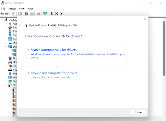Expand the Bluetooth category chevron
166x121 pixels.
(6, 31)
